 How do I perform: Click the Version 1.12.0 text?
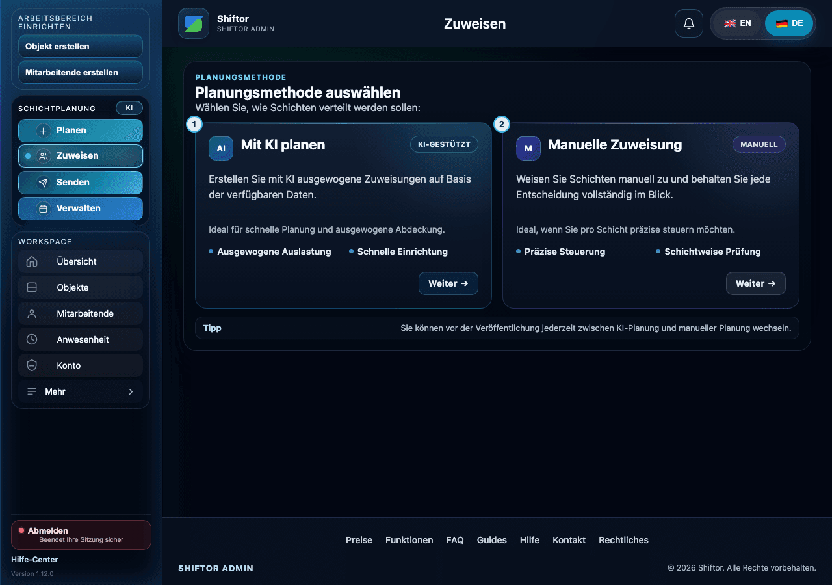(x=32, y=574)
